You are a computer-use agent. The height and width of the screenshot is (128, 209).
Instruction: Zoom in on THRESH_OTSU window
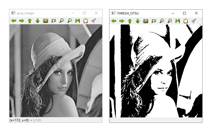click(162, 21)
